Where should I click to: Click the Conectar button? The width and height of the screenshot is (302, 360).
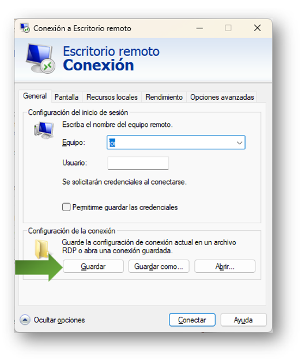192,320
